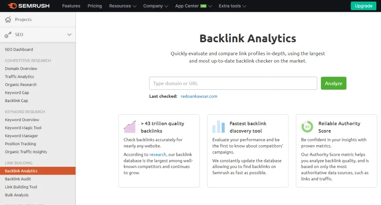Open Backlink Audit from sidebar

pos(18,179)
